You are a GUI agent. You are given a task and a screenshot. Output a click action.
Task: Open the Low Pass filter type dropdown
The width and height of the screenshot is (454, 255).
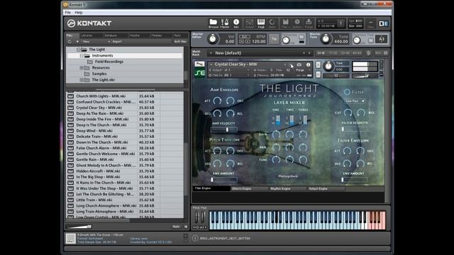click(x=355, y=101)
